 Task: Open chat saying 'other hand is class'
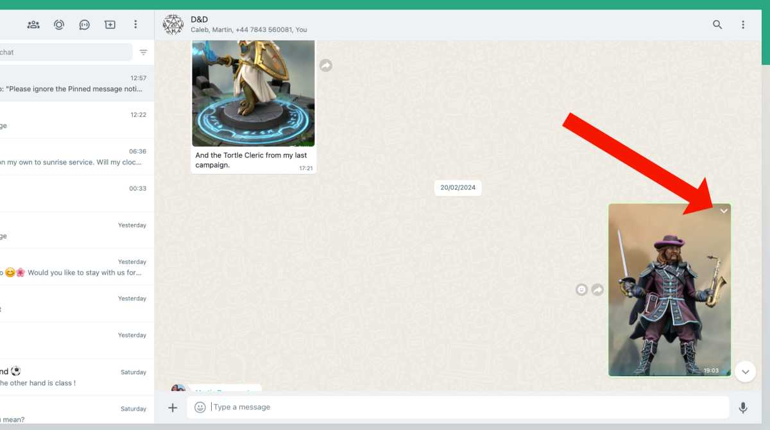point(77,377)
